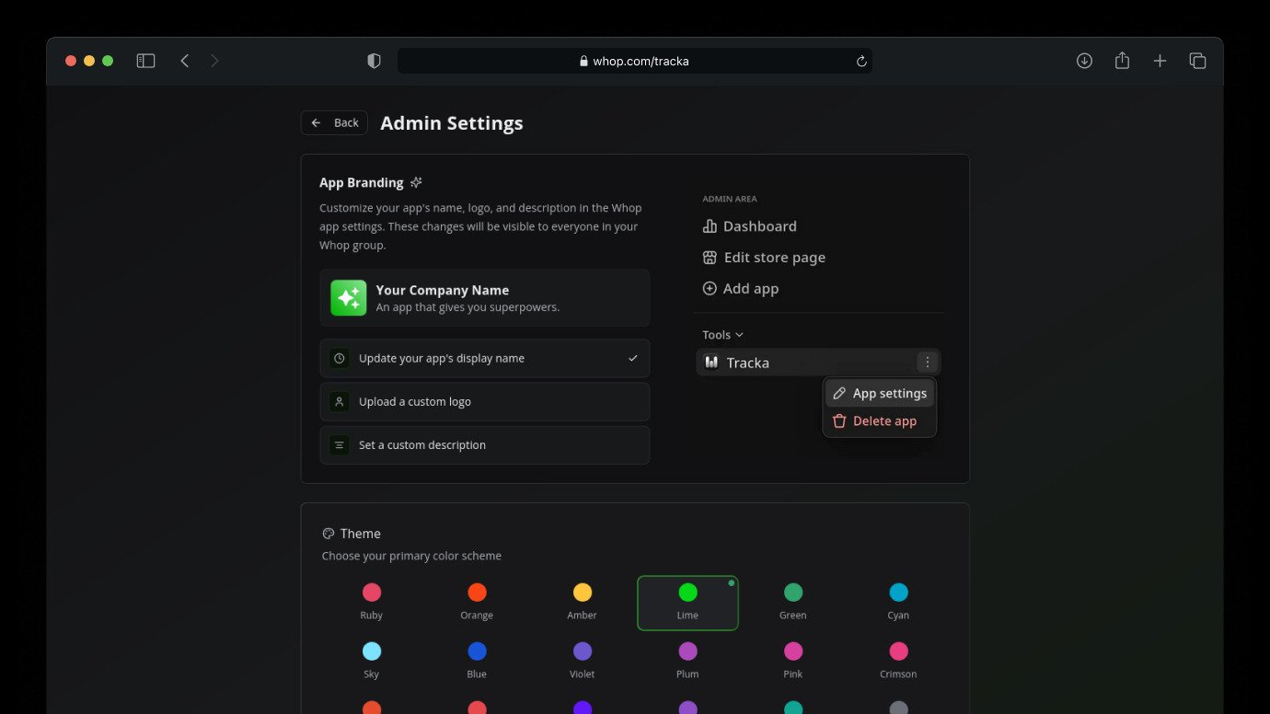Click the Tracka app icon
This screenshot has width=1270, height=714.
tap(711, 363)
